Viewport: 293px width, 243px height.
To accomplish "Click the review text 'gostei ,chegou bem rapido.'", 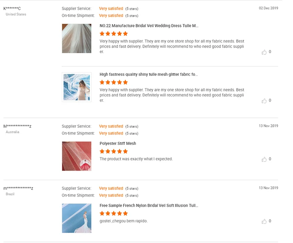I will (123, 221).
